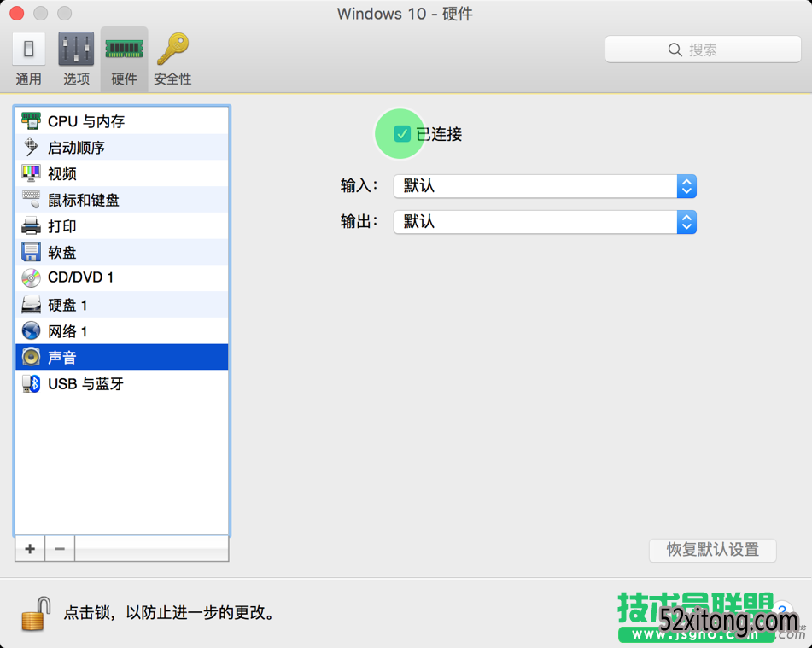Viewport: 812px width, 648px height.
Task: Switch to the 硬件 tab label
Action: (x=125, y=79)
